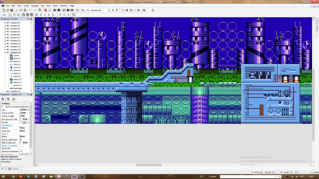The height and width of the screenshot is (179, 319).
Task: Click the clock icon beside Profiler
Action: coord(10,169)
